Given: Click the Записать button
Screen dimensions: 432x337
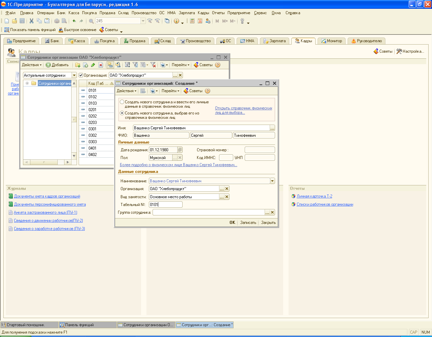Looking at the screenshot, I should coord(248,223).
